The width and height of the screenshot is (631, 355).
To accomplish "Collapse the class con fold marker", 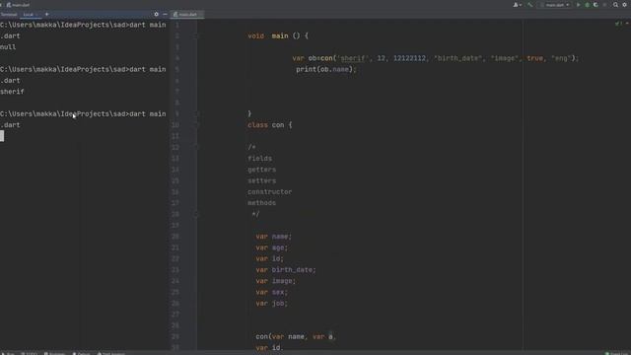I will 197,125.
